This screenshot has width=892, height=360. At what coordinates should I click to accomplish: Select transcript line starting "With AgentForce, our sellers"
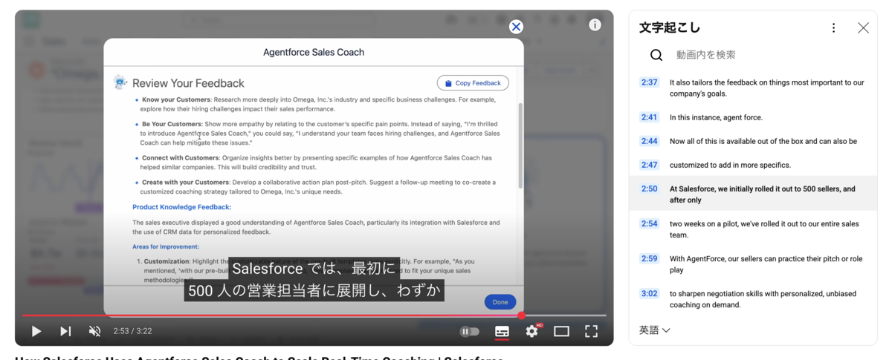[x=766, y=264]
